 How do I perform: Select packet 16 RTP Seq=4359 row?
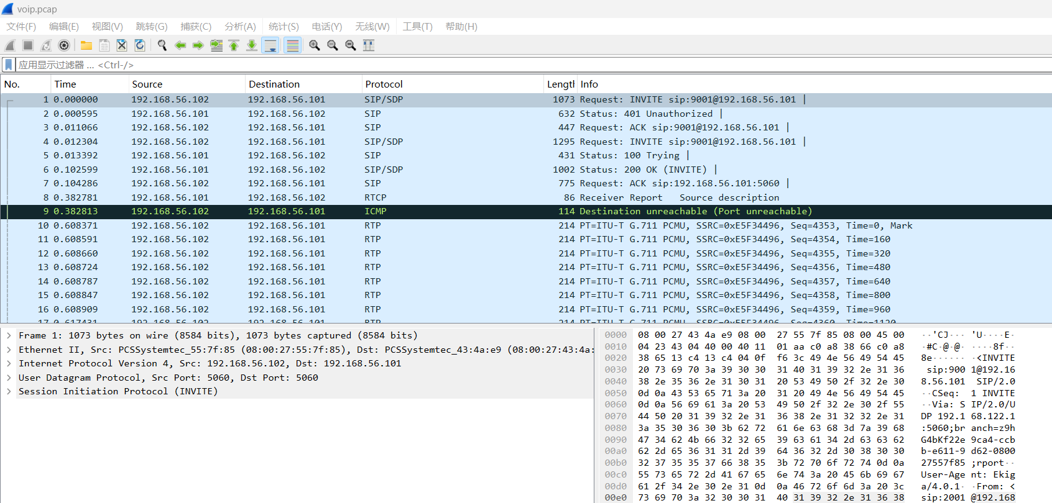(x=526, y=309)
